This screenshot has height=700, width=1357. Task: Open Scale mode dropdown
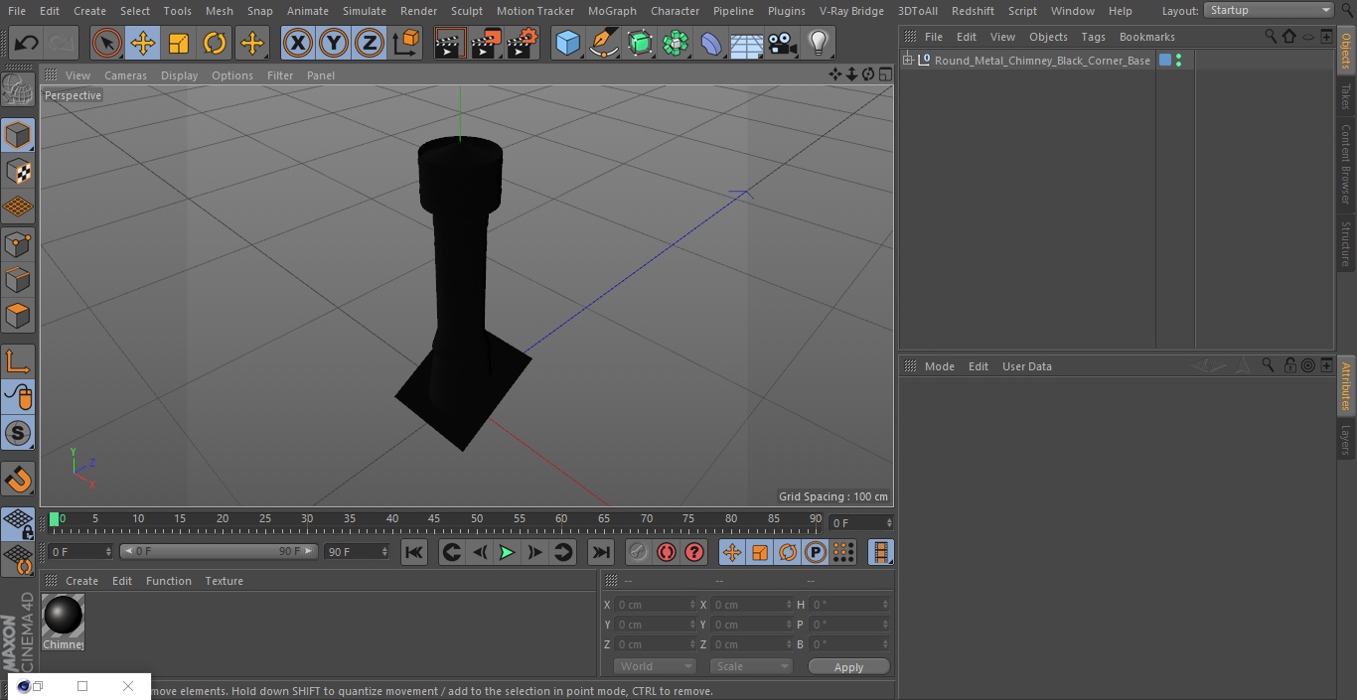click(751, 666)
